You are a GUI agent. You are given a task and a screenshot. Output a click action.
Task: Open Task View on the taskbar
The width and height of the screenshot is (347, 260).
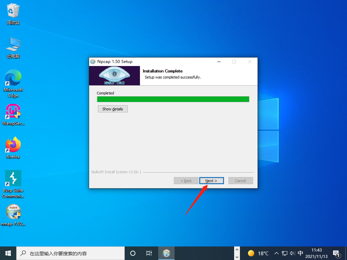149,253
